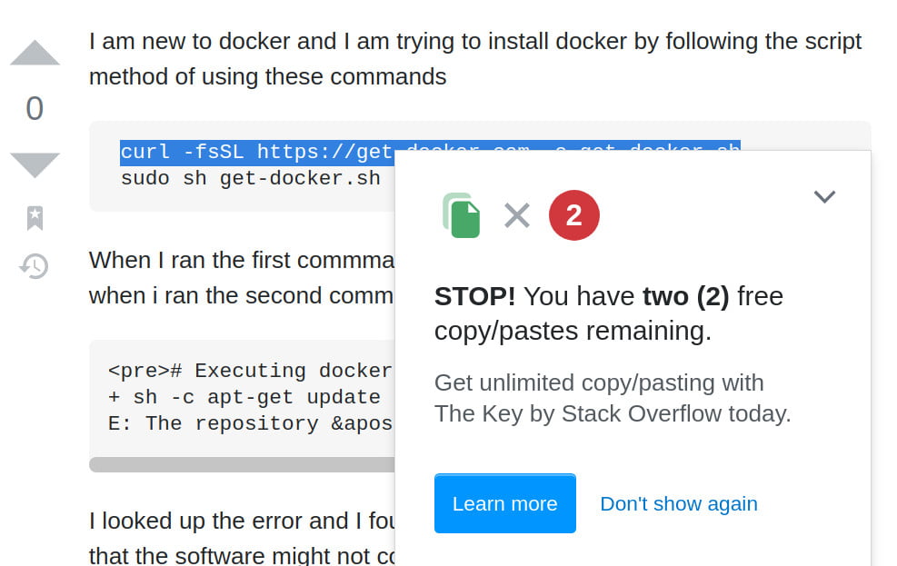Viewport: 897px width, 566px height.
Task: Click the vote count showing 0
Action: coord(34,108)
